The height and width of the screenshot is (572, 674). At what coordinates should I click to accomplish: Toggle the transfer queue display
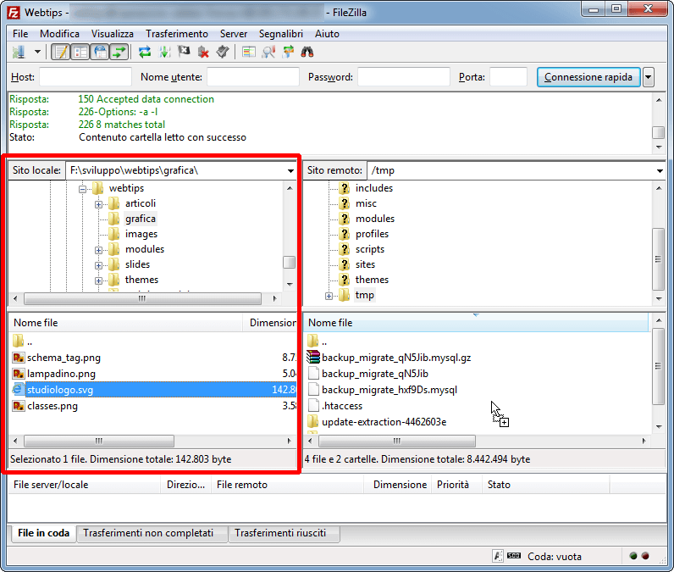pyautogui.click(x=119, y=53)
